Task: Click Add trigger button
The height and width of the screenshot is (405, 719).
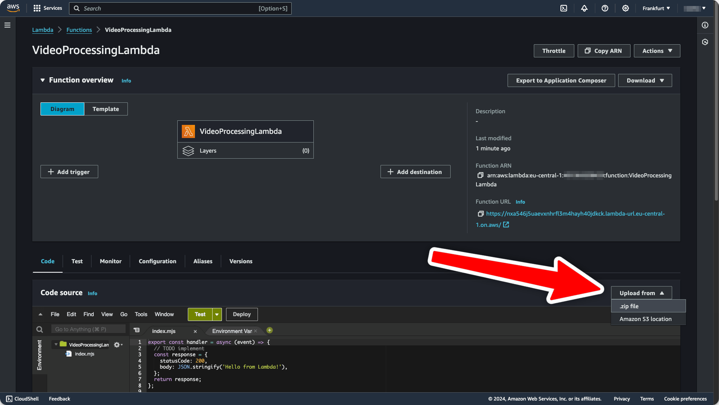Action: (69, 172)
